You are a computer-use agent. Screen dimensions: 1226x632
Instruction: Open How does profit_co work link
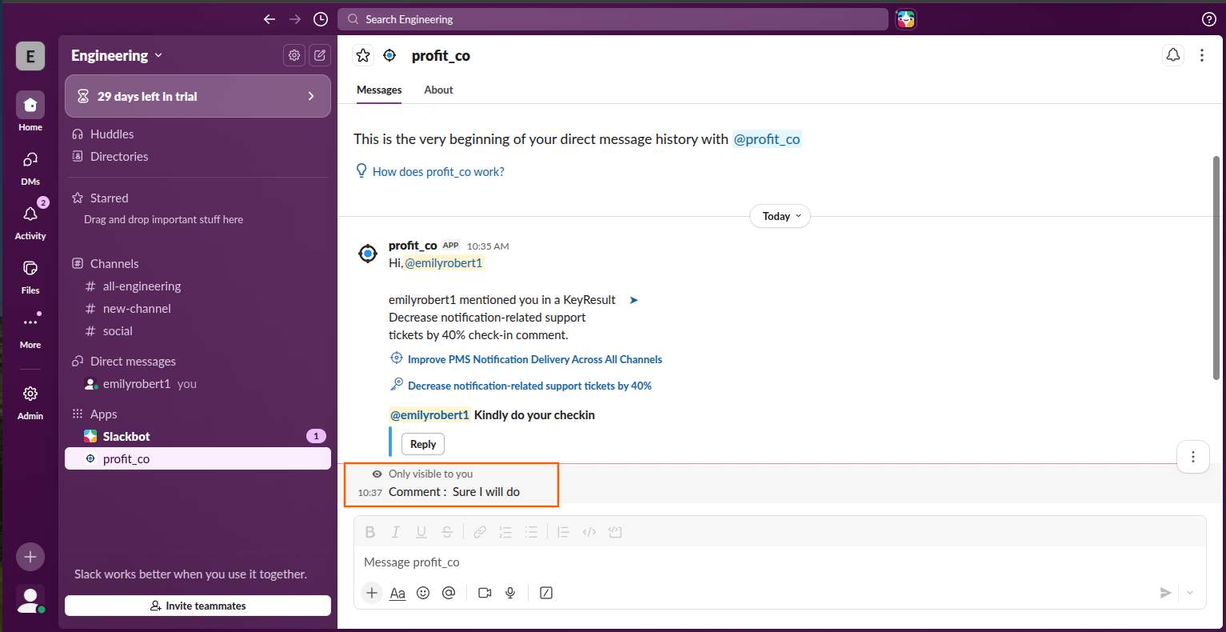(x=438, y=172)
